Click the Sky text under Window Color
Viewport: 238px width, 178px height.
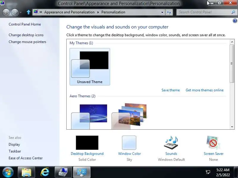129,160
